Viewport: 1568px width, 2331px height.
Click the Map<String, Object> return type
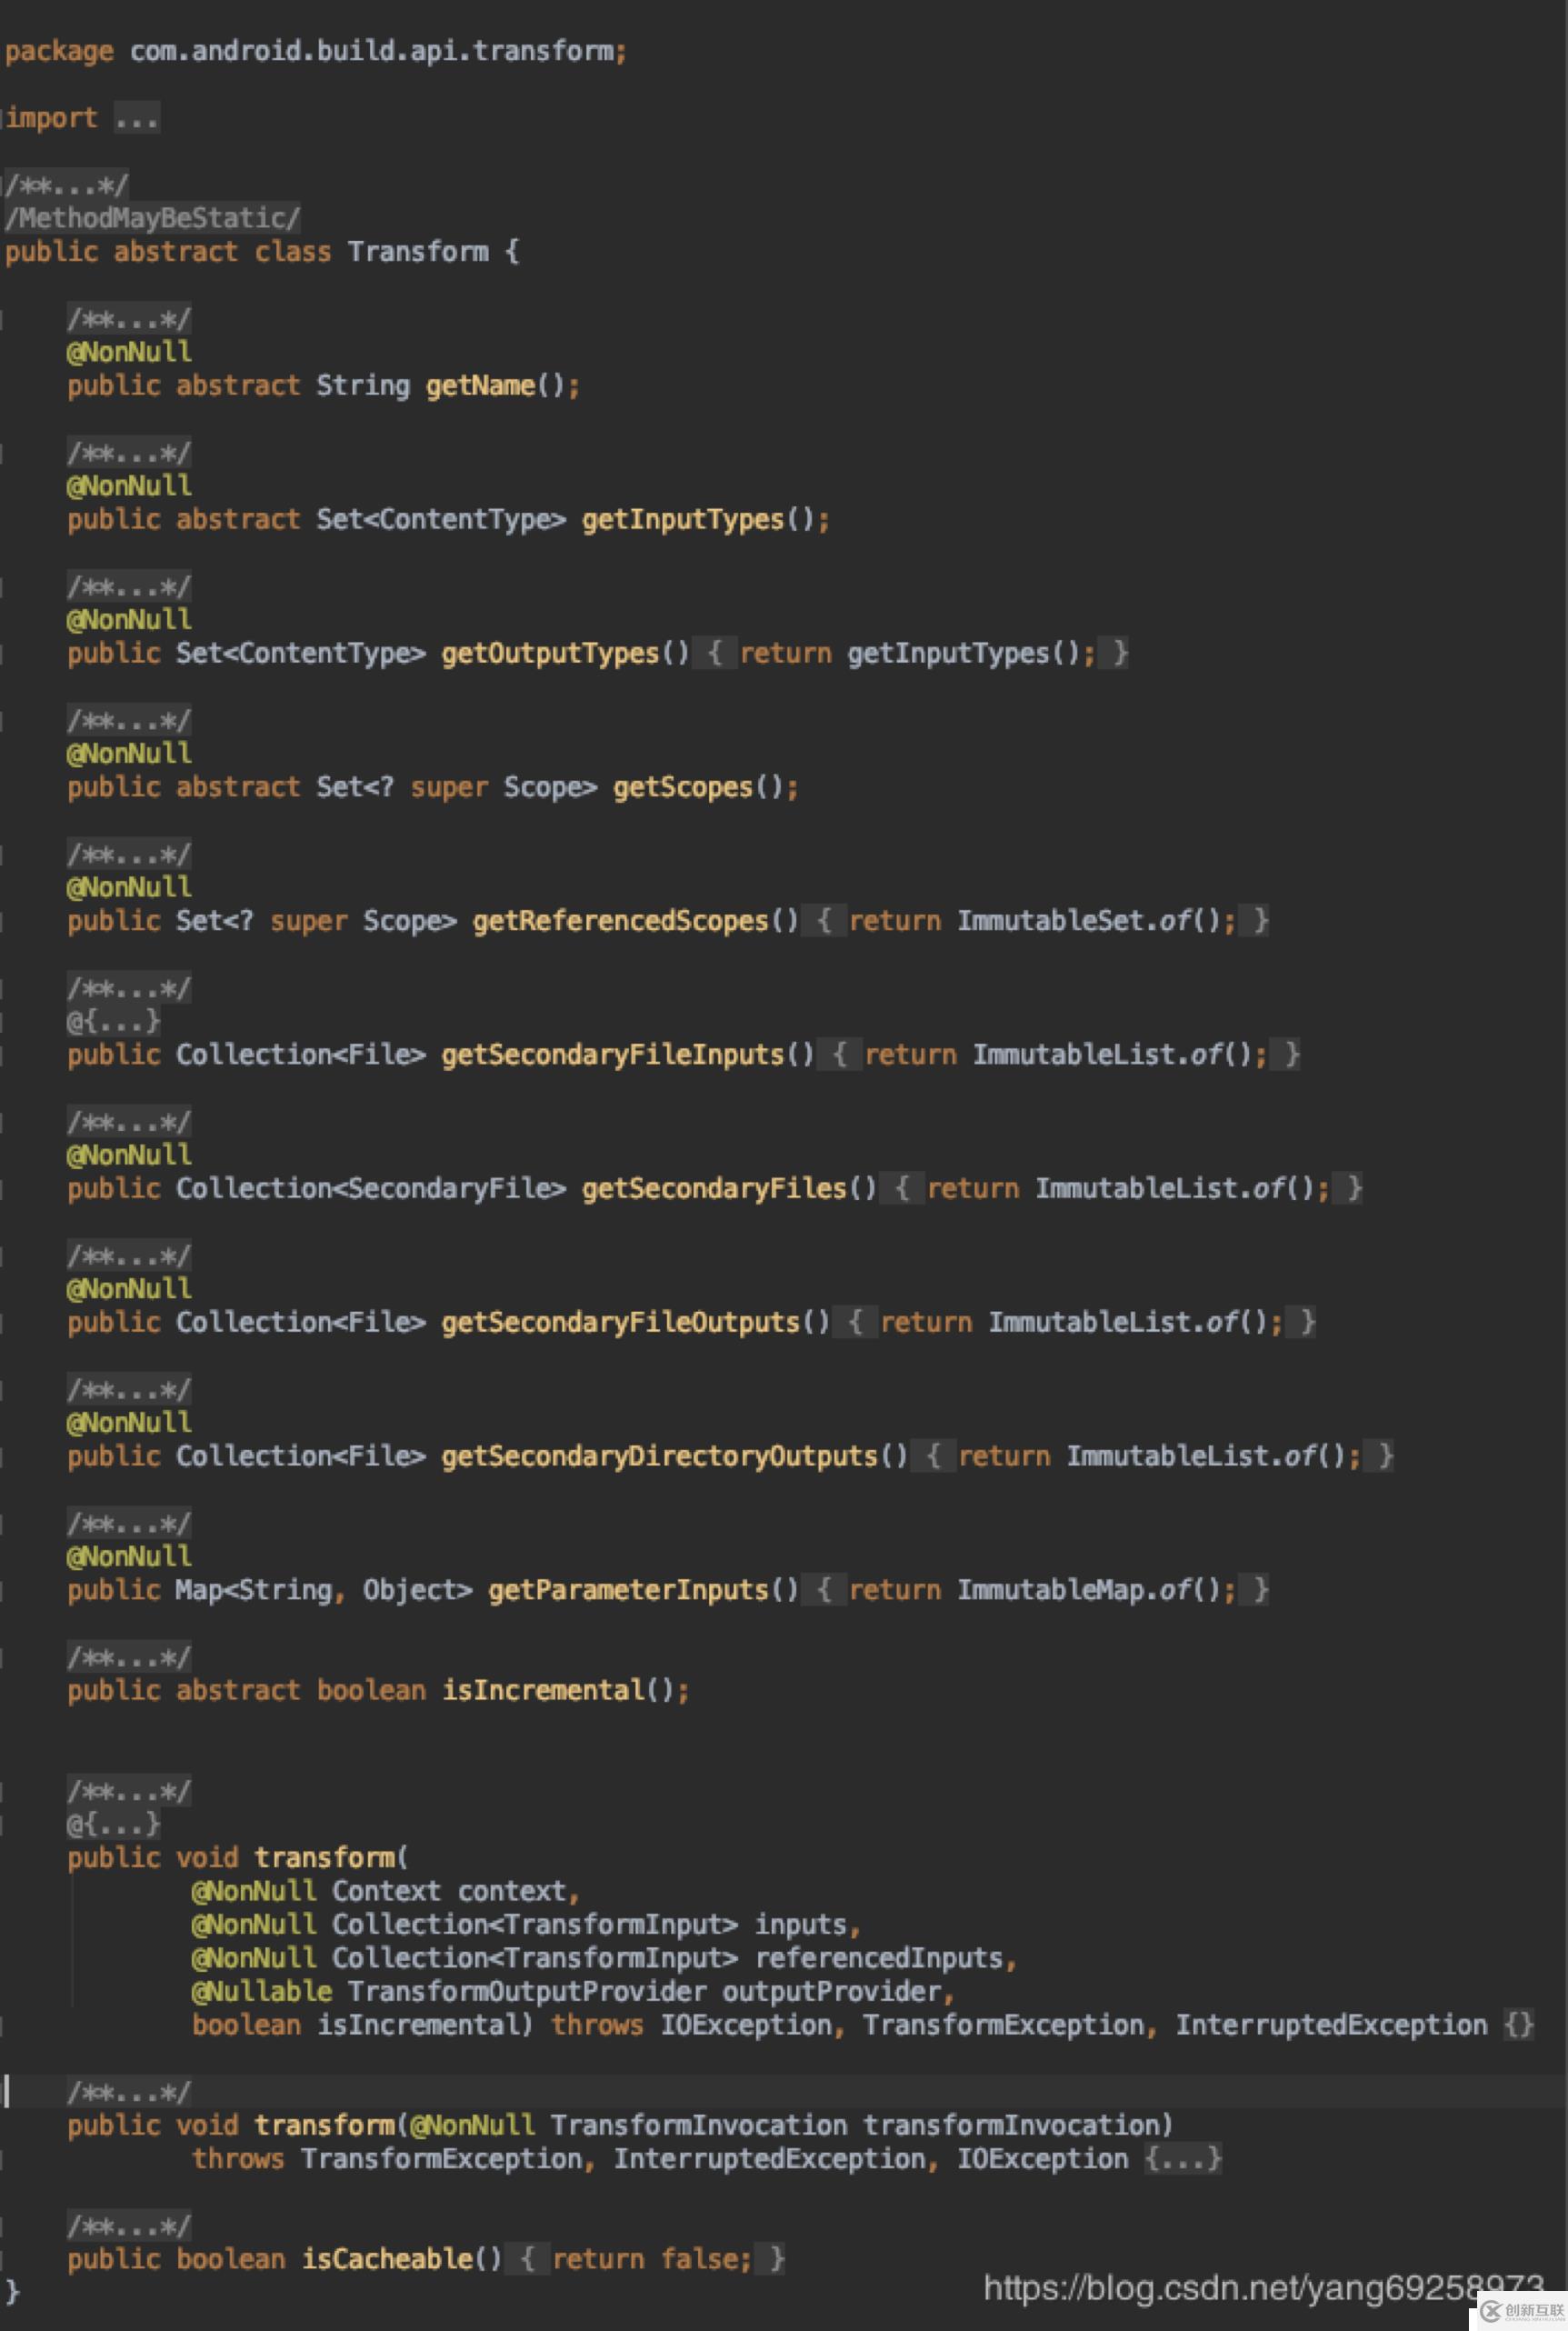[324, 1590]
